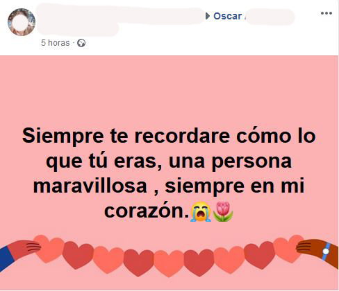Click the blurred poster name
The width and height of the screenshot is (339, 291).
(x=120, y=19)
